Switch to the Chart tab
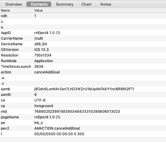This screenshot has width=166, height=145. pyautogui.click(x=86, y=4)
